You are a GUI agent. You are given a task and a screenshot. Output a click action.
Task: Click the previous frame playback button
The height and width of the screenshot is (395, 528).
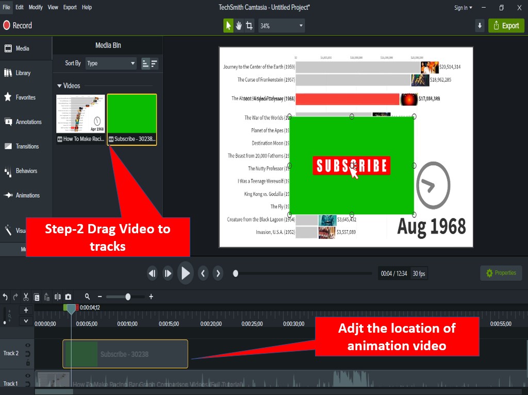click(152, 273)
